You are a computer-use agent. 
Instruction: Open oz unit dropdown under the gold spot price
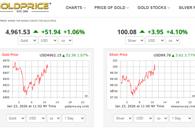tap(65, 41)
